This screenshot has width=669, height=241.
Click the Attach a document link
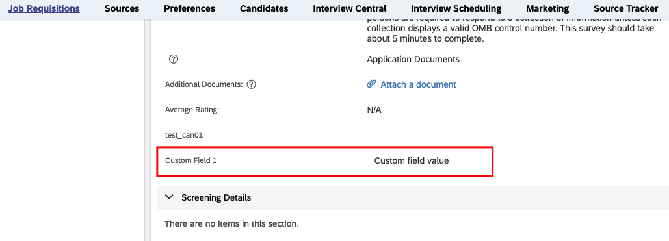(418, 84)
